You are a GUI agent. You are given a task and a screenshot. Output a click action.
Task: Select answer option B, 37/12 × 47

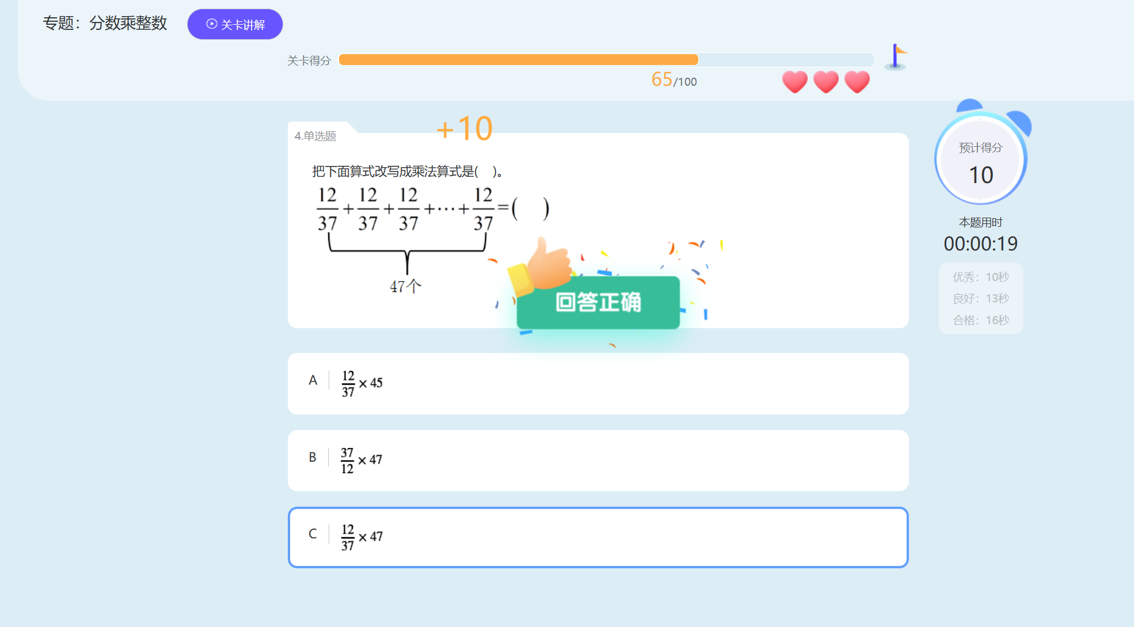(598, 461)
